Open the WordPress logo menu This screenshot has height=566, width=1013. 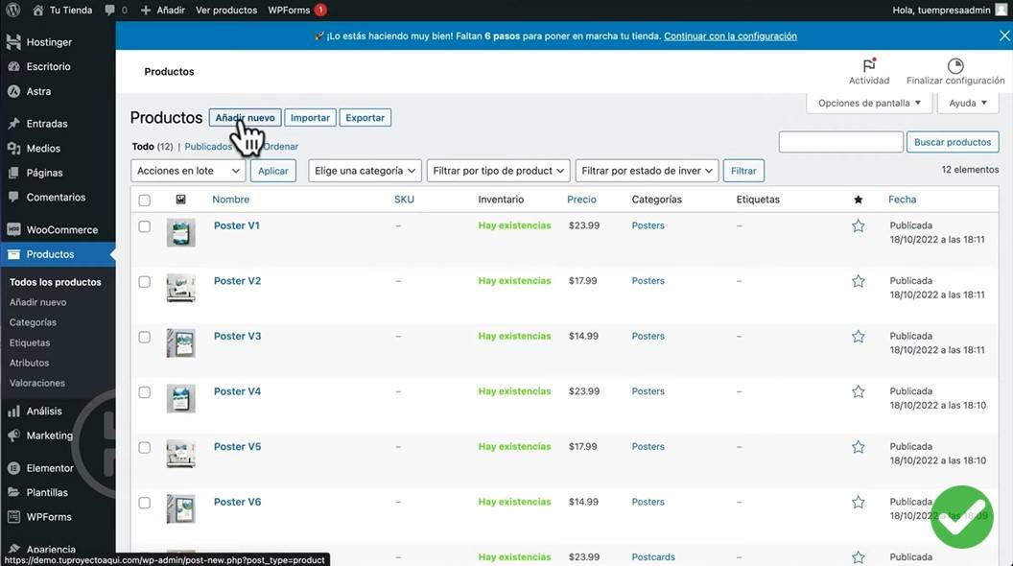[12, 10]
